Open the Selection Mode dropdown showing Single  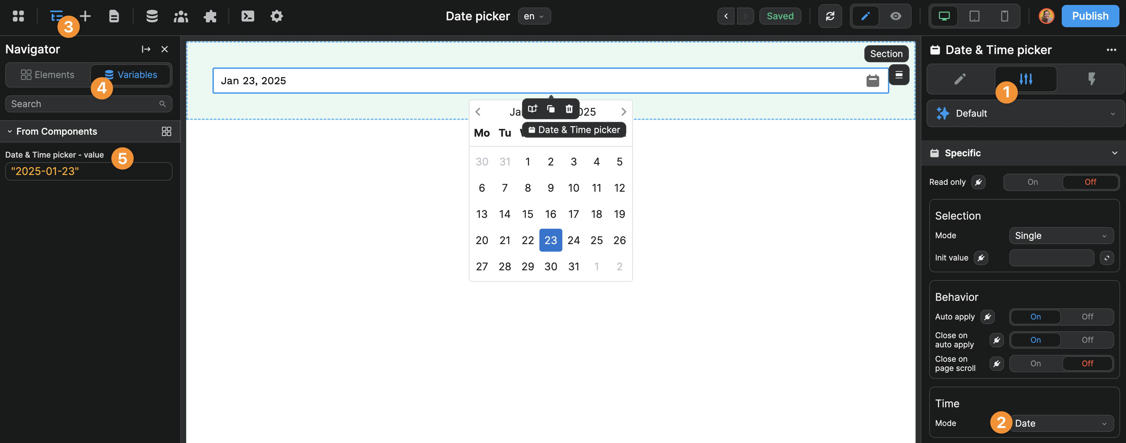(1061, 236)
